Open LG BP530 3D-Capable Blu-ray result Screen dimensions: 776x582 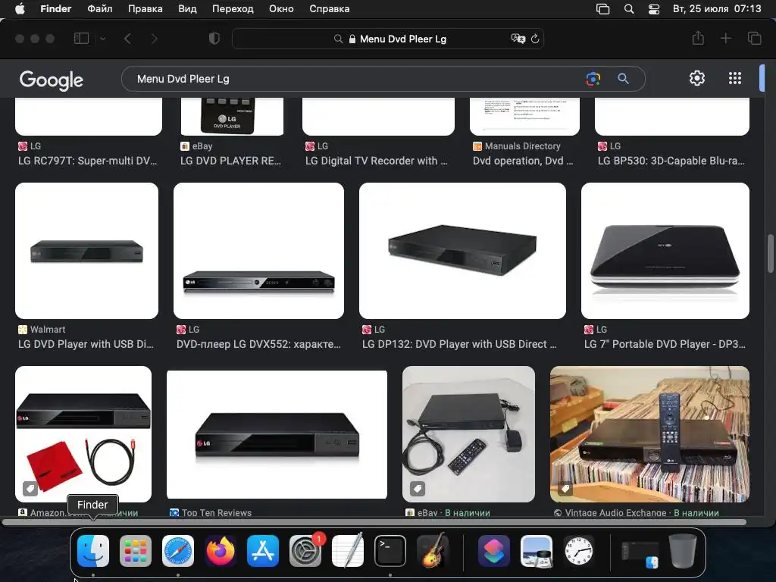tap(671, 161)
